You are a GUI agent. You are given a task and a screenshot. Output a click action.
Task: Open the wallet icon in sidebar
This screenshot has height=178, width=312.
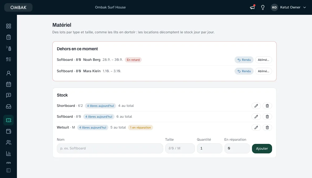click(x=8, y=131)
